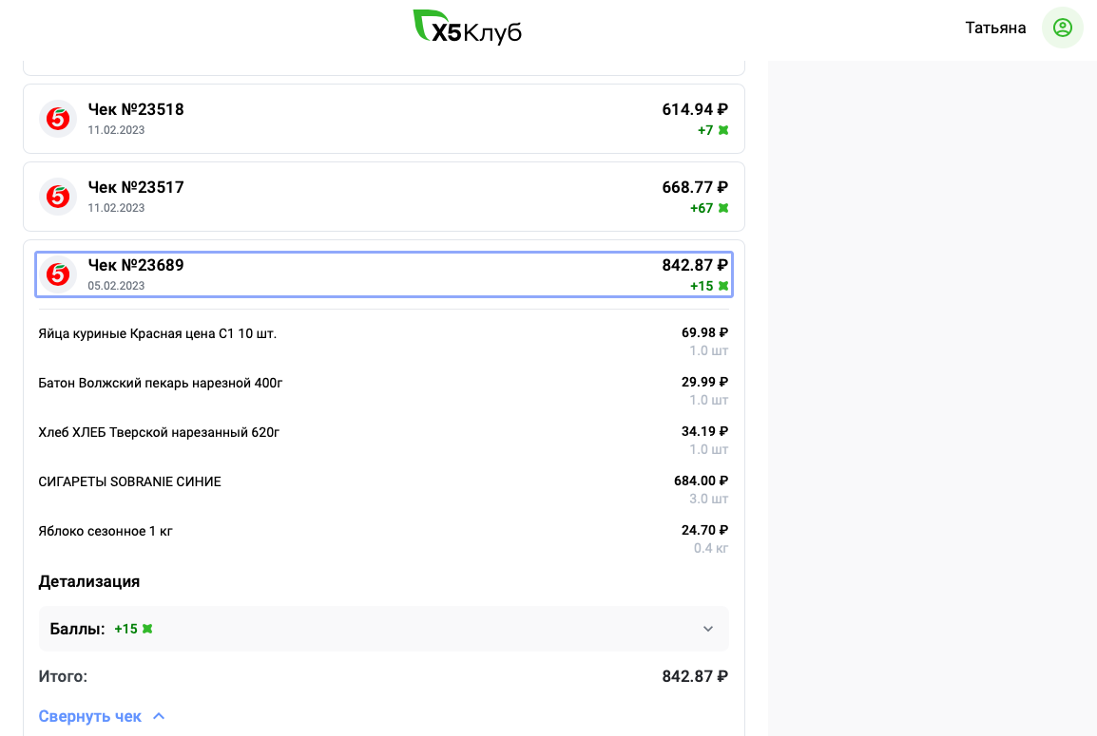Screen dimensions: 1097x736
Task: Click the username Татьяна
Action: coord(995,28)
